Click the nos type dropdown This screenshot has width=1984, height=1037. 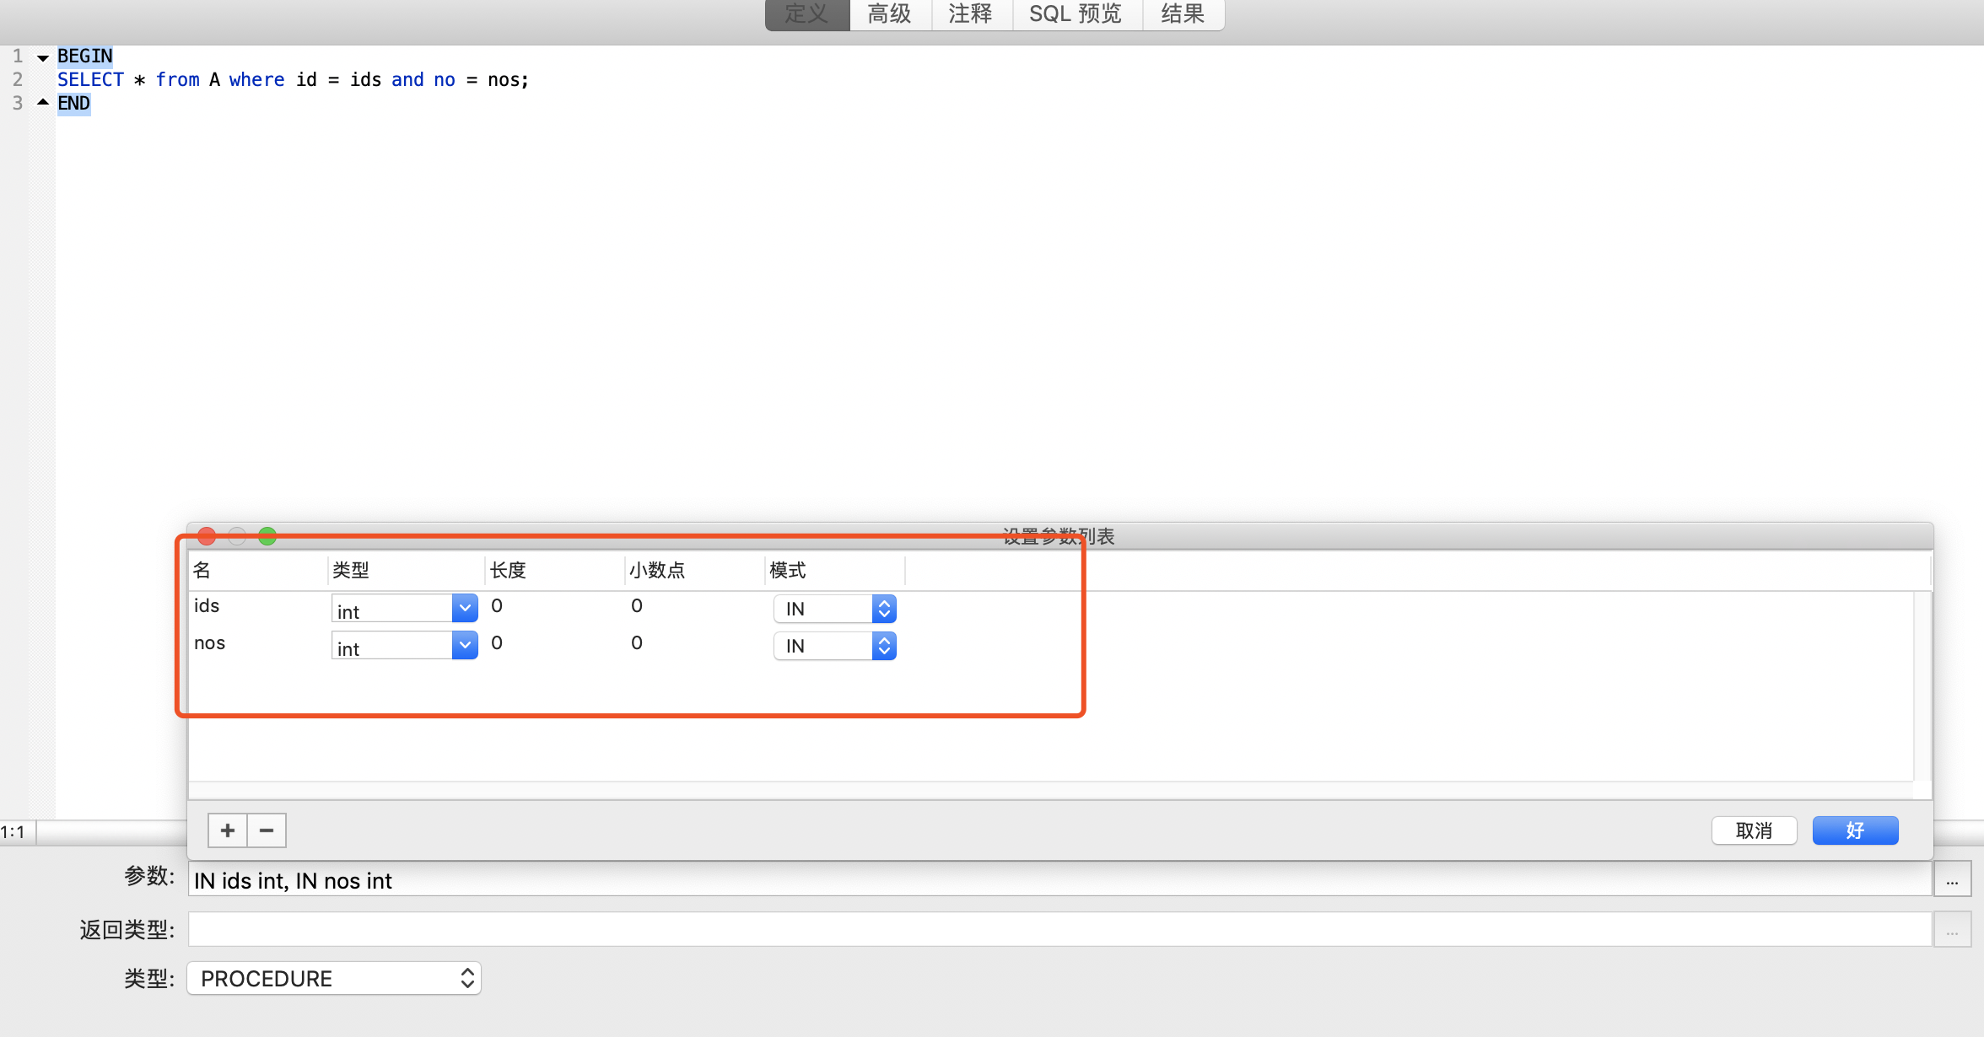point(400,645)
